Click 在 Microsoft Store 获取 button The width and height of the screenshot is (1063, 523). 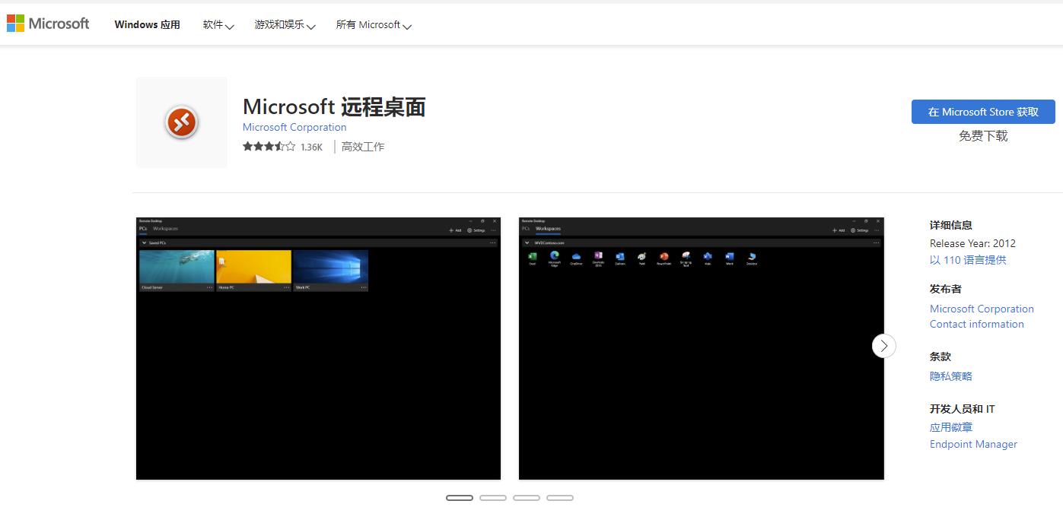coord(983,112)
